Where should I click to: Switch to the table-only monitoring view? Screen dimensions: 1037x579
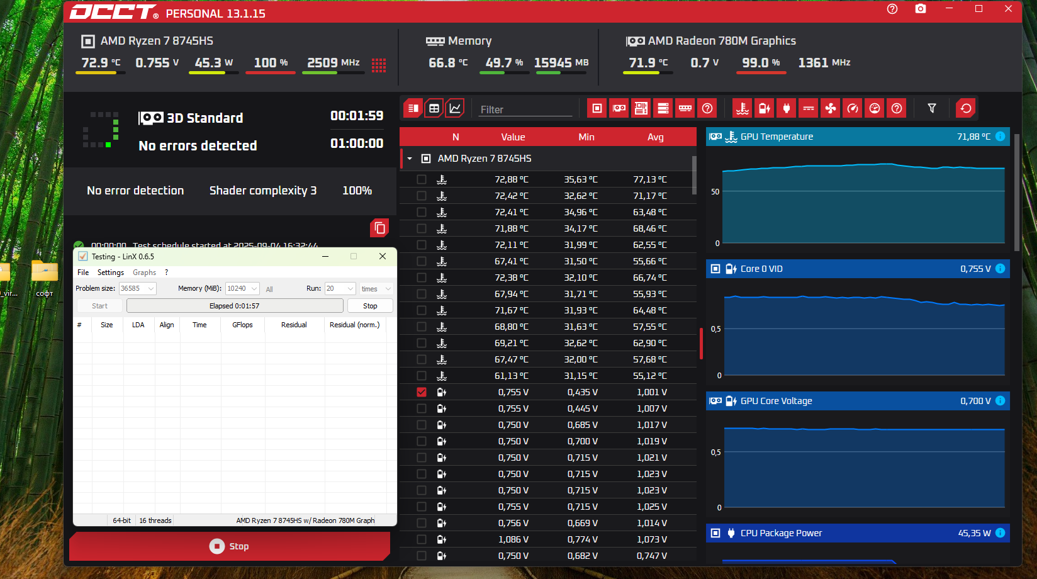[434, 108]
